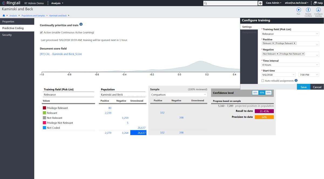Open the Case Admin menu
Screen dimensions: 324x179
click(274, 3)
